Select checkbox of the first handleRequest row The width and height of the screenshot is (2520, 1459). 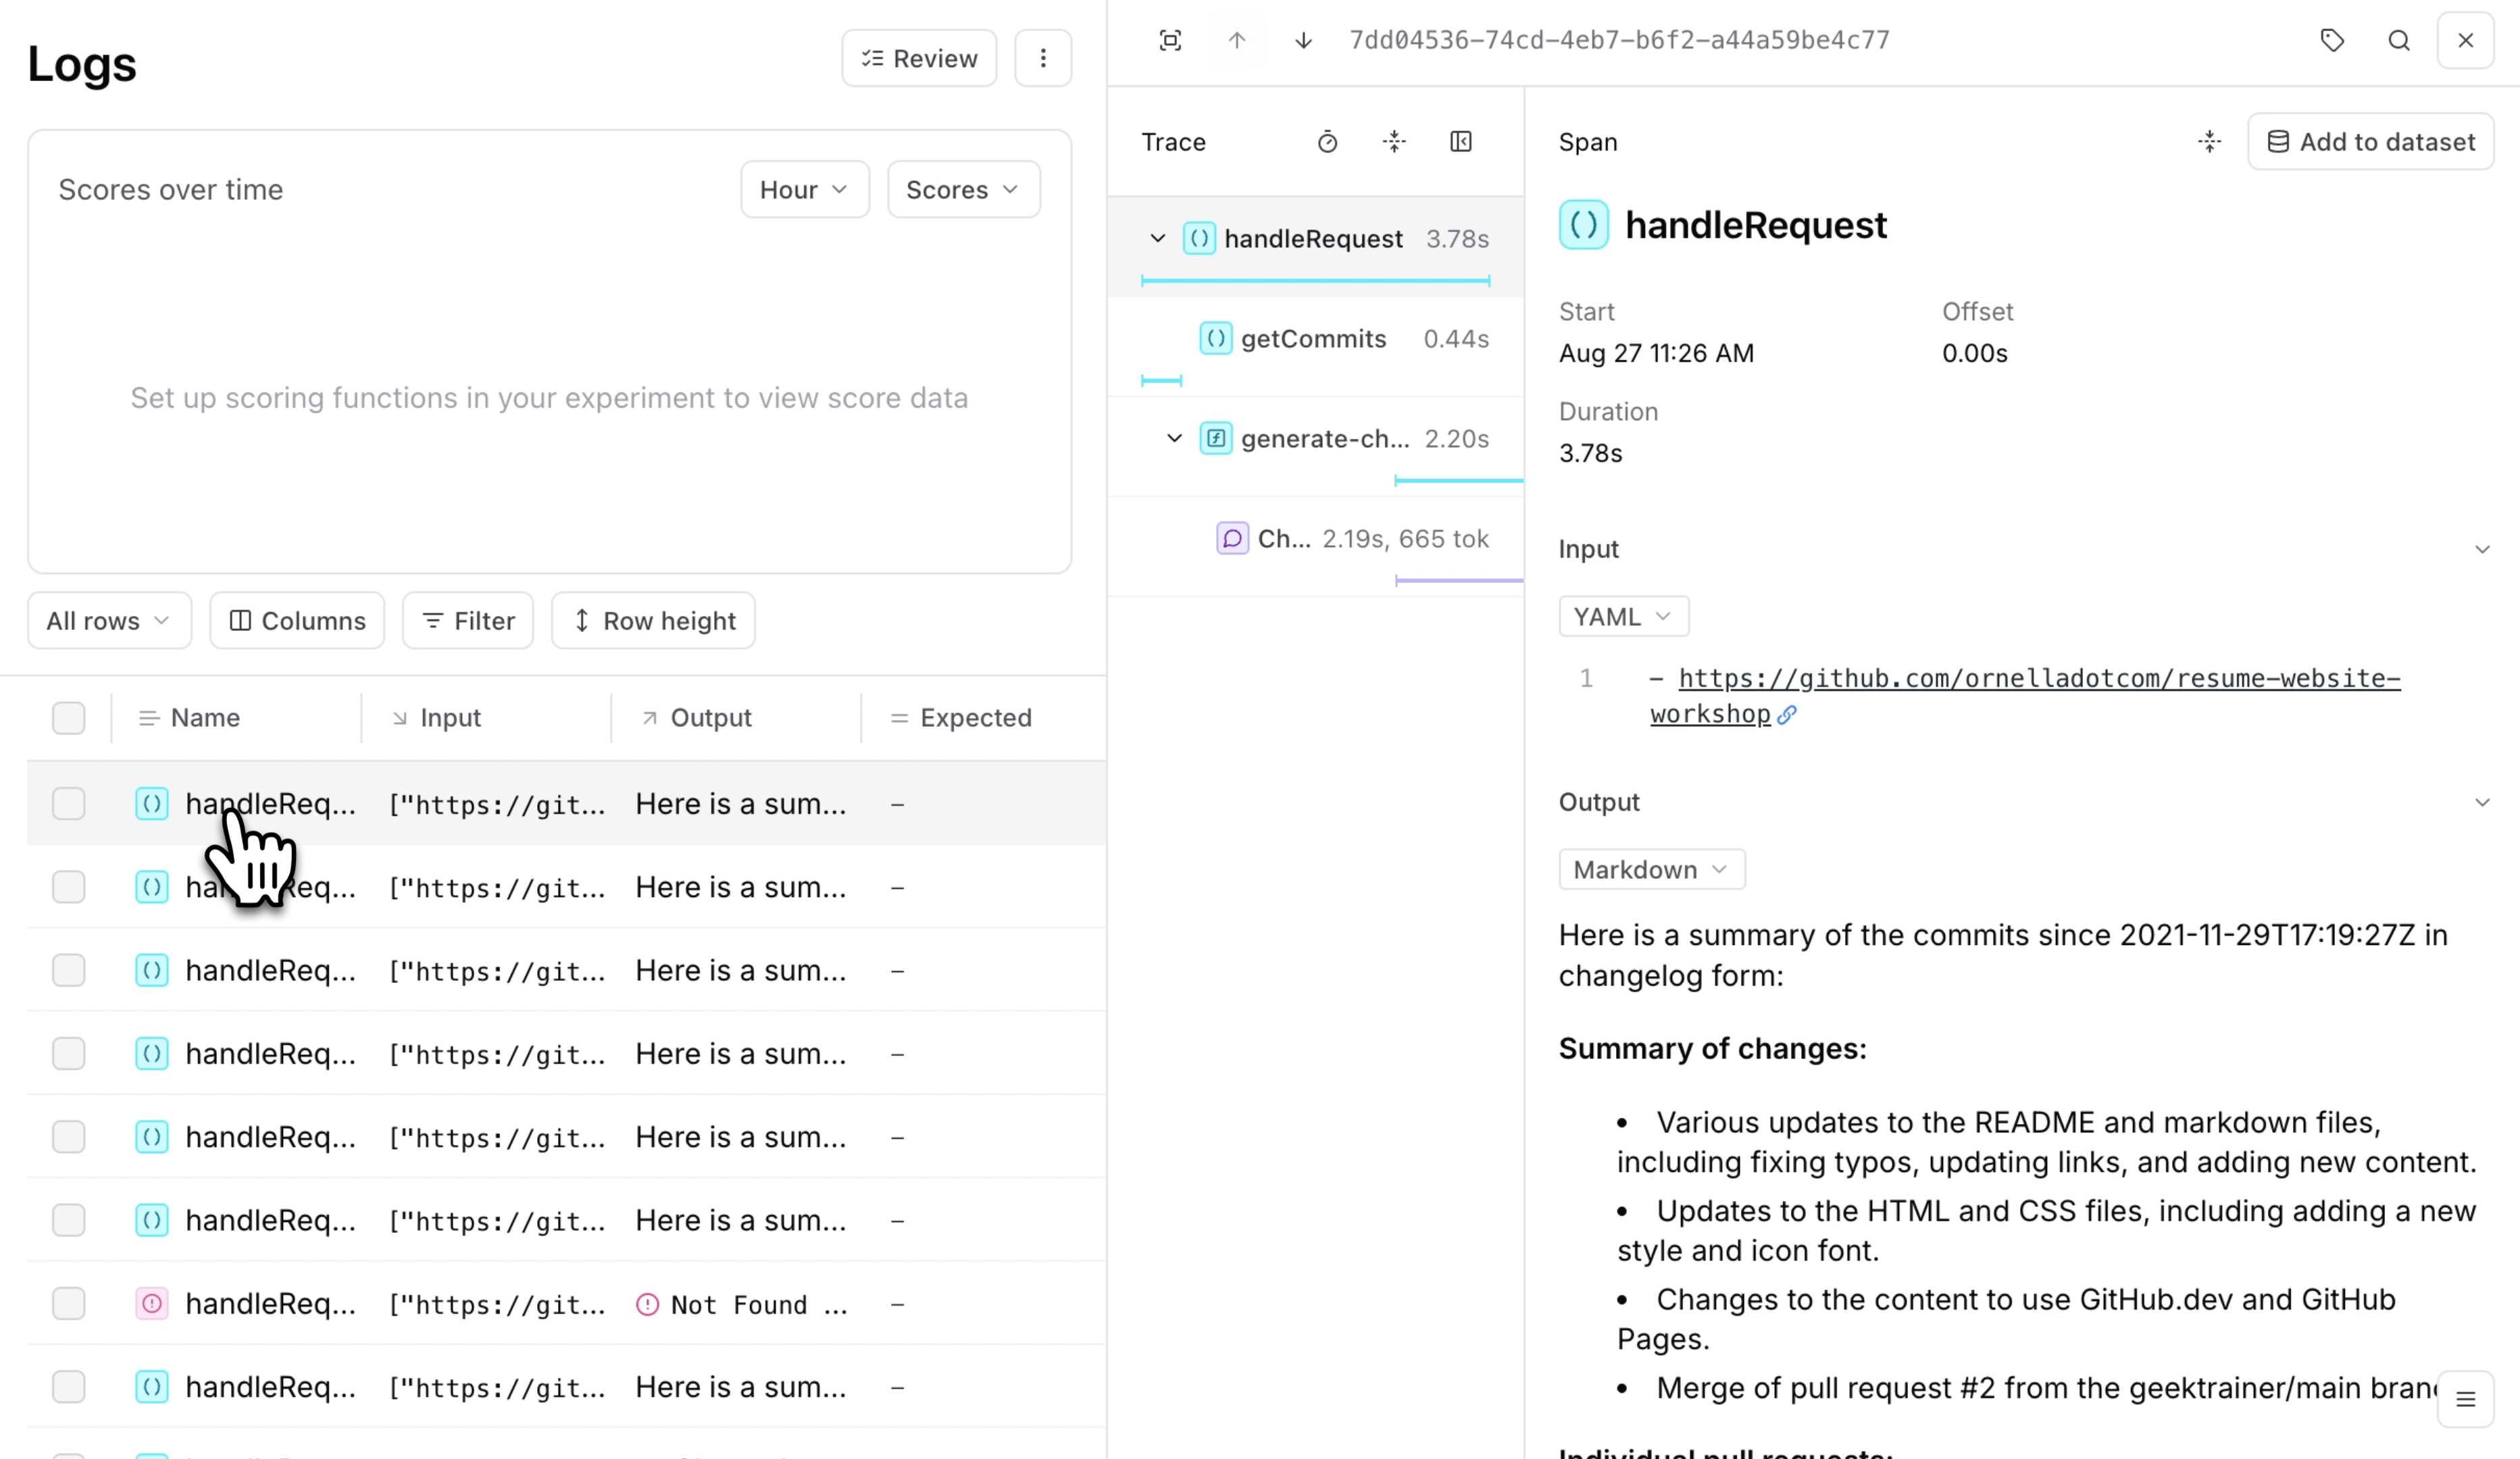69,804
